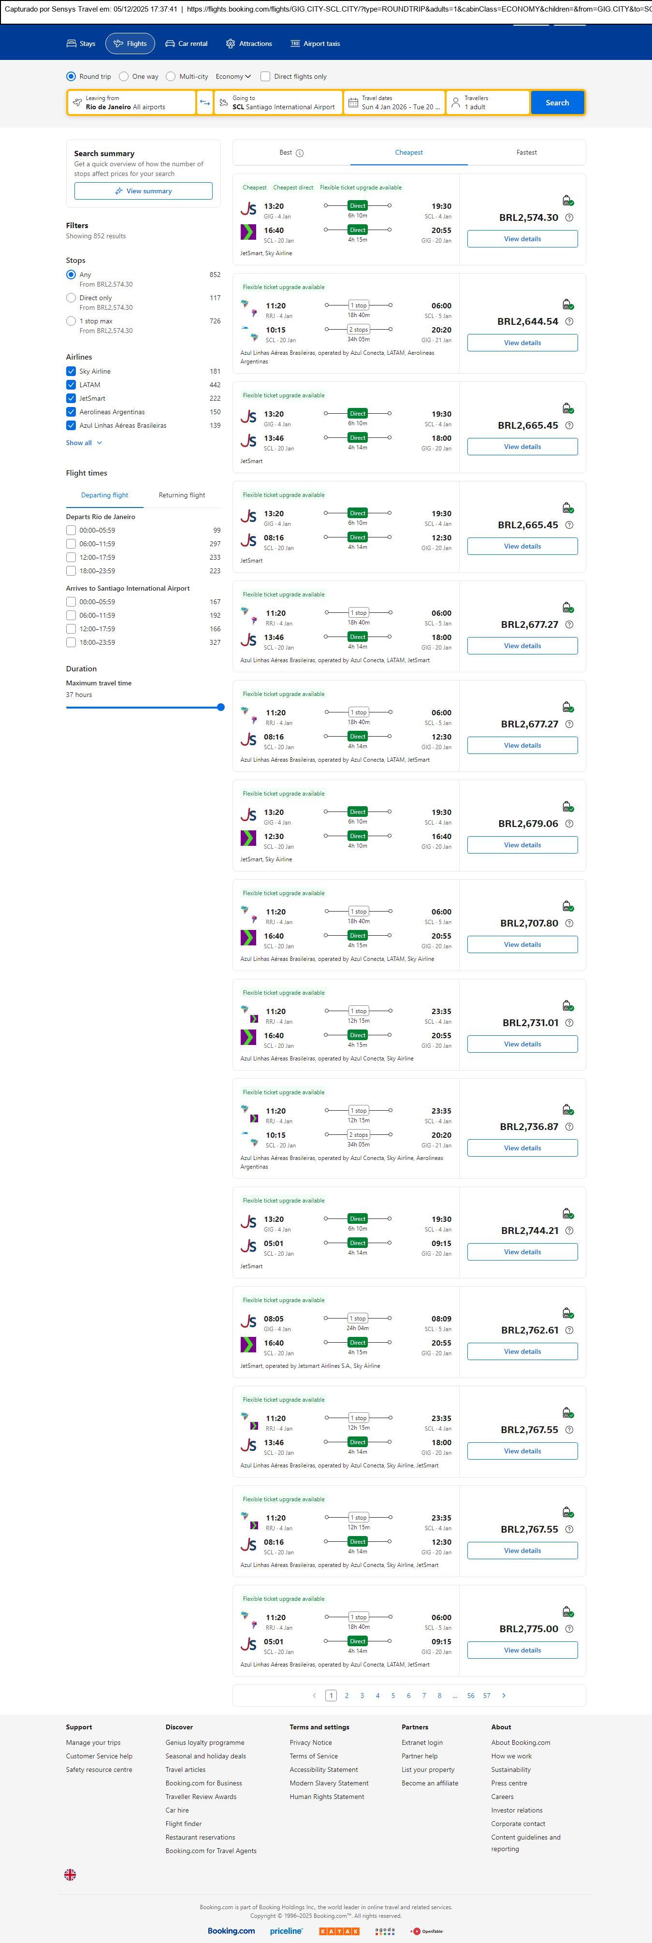Expand the Show all airlines list
Viewport: 652px width, 1943px height.
pyautogui.click(x=83, y=443)
